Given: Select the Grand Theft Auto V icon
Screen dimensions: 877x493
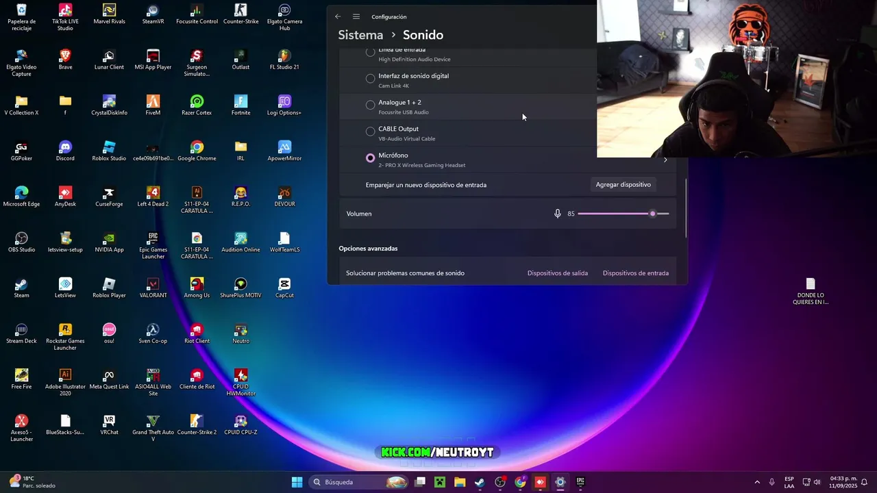Looking at the screenshot, I should (153, 428).
